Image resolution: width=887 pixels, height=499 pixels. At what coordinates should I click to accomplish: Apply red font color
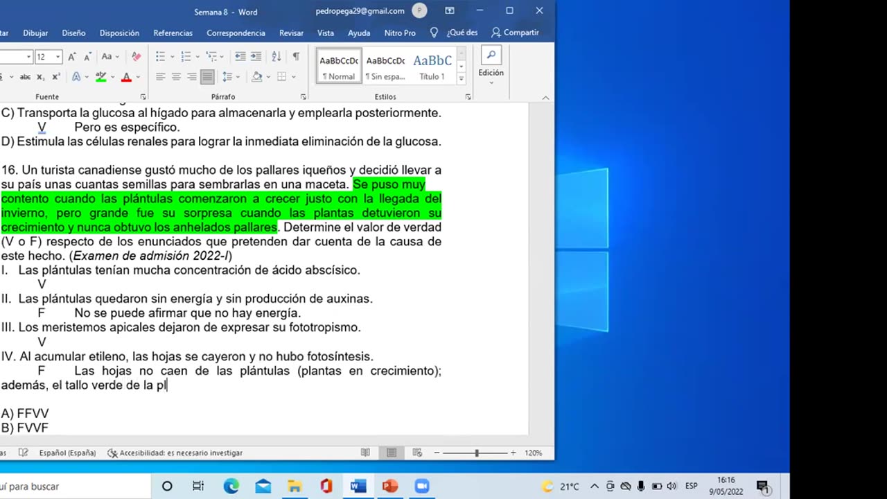(x=126, y=77)
